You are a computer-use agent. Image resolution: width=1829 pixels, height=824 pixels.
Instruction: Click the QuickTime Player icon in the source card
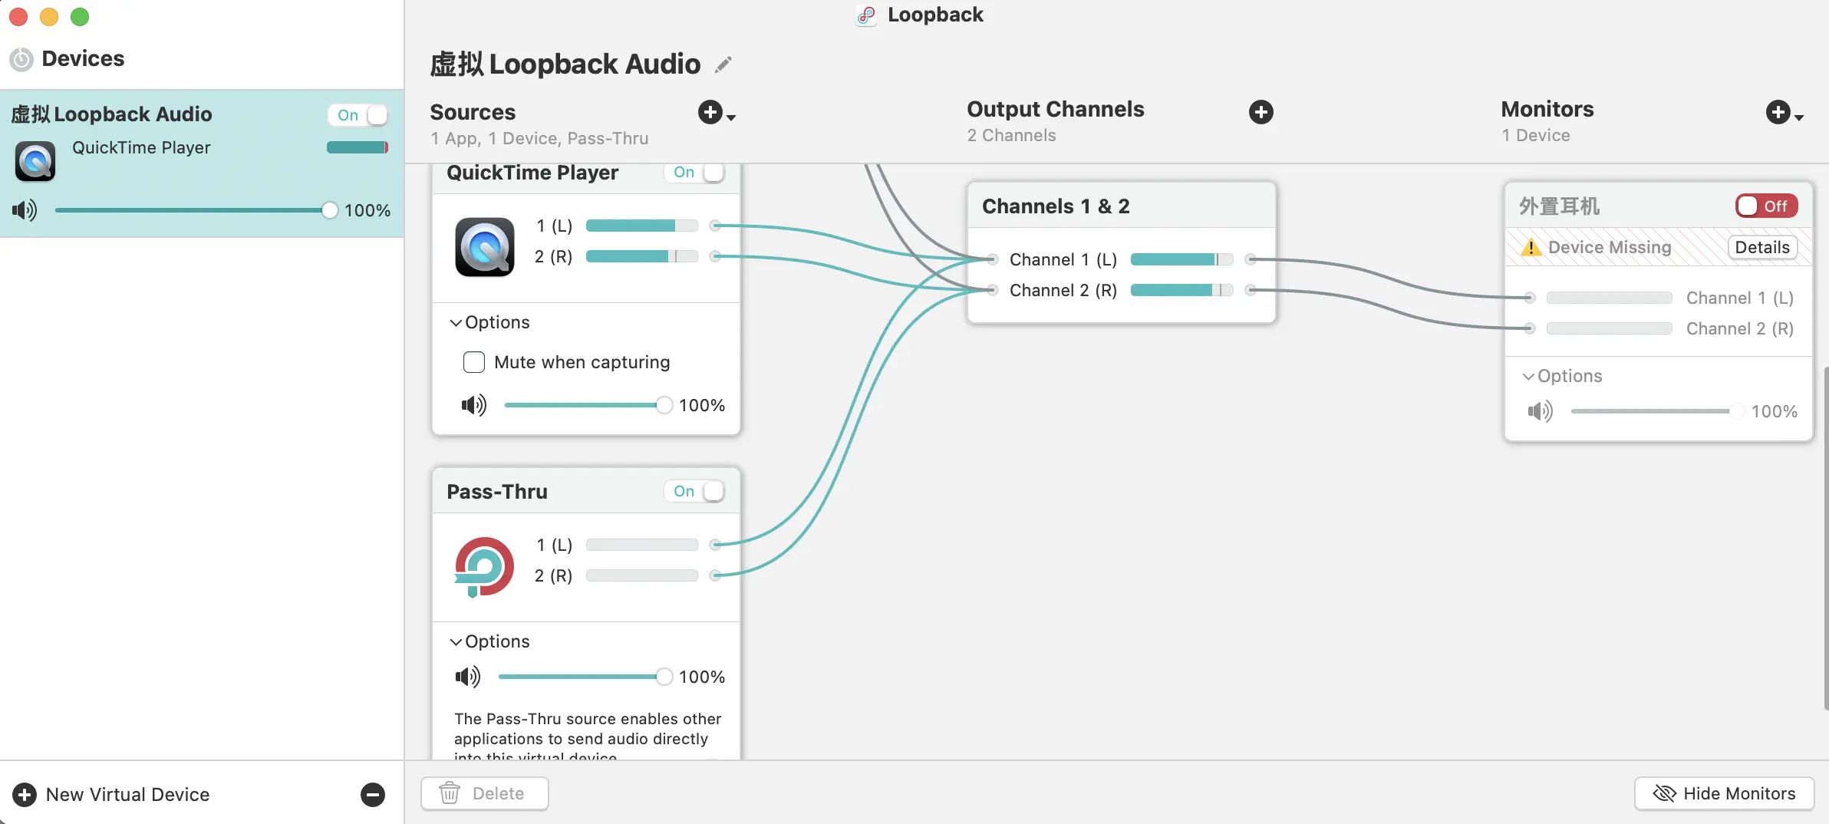(x=485, y=247)
